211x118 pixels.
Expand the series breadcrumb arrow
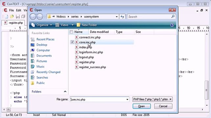(x=81, y=17)
